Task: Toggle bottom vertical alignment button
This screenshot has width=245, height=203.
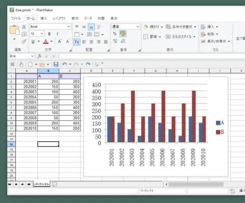Action: (91, 27)
